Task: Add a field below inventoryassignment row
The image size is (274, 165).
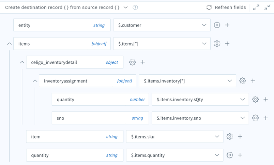Action: click(x=253, y=81)
